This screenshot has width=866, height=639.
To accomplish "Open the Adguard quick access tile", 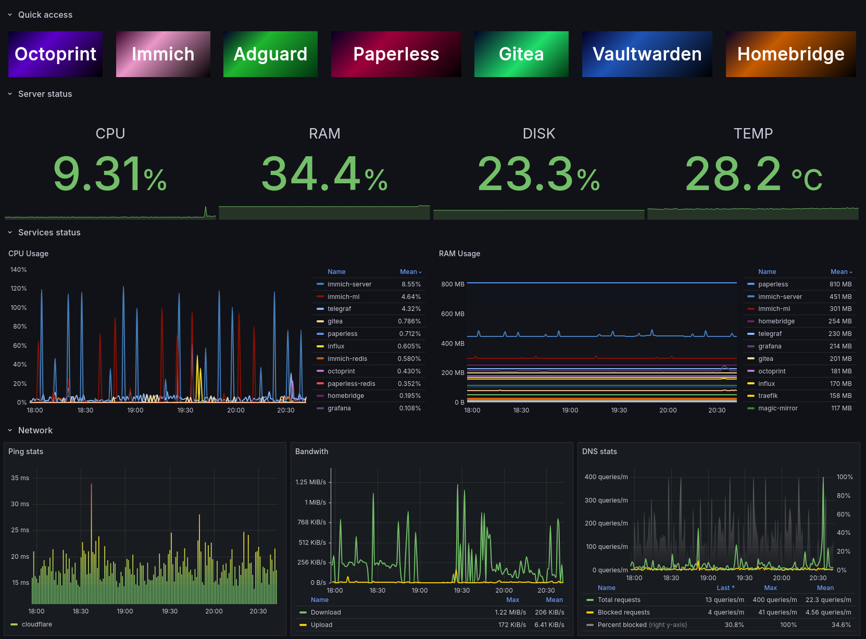I will (x=270, y=54).
